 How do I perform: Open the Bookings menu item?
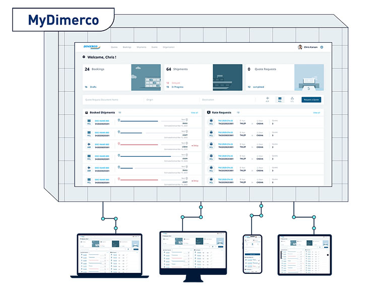127,47
